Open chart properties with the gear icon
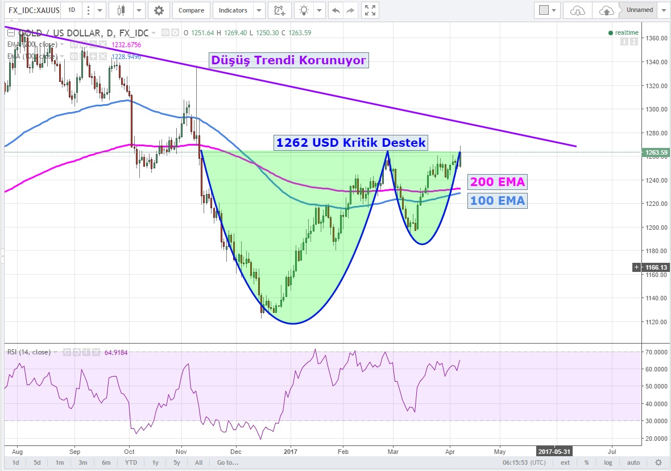Screen dimensions: 671x471 [x=159, y=10]
